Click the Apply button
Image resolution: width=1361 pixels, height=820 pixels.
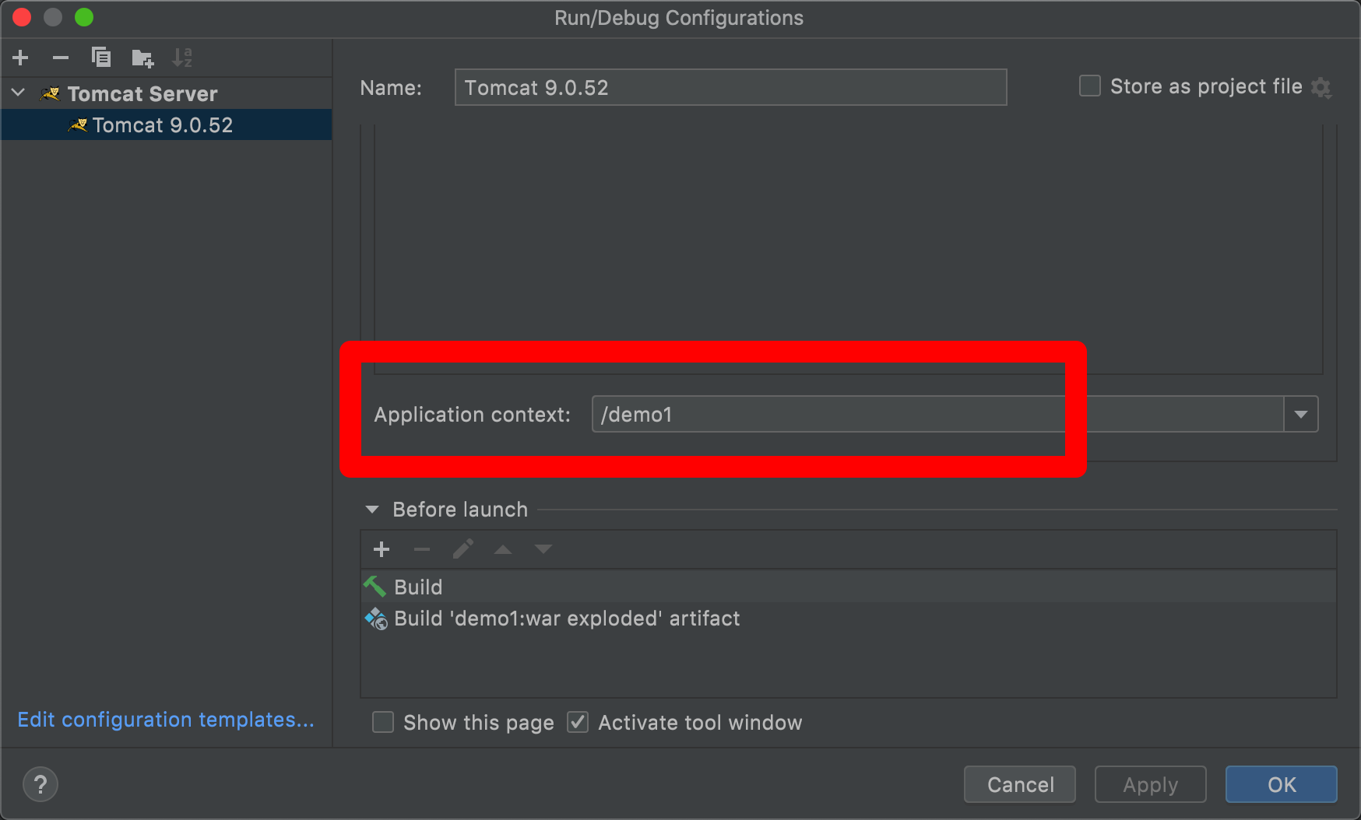point(1151,784)
